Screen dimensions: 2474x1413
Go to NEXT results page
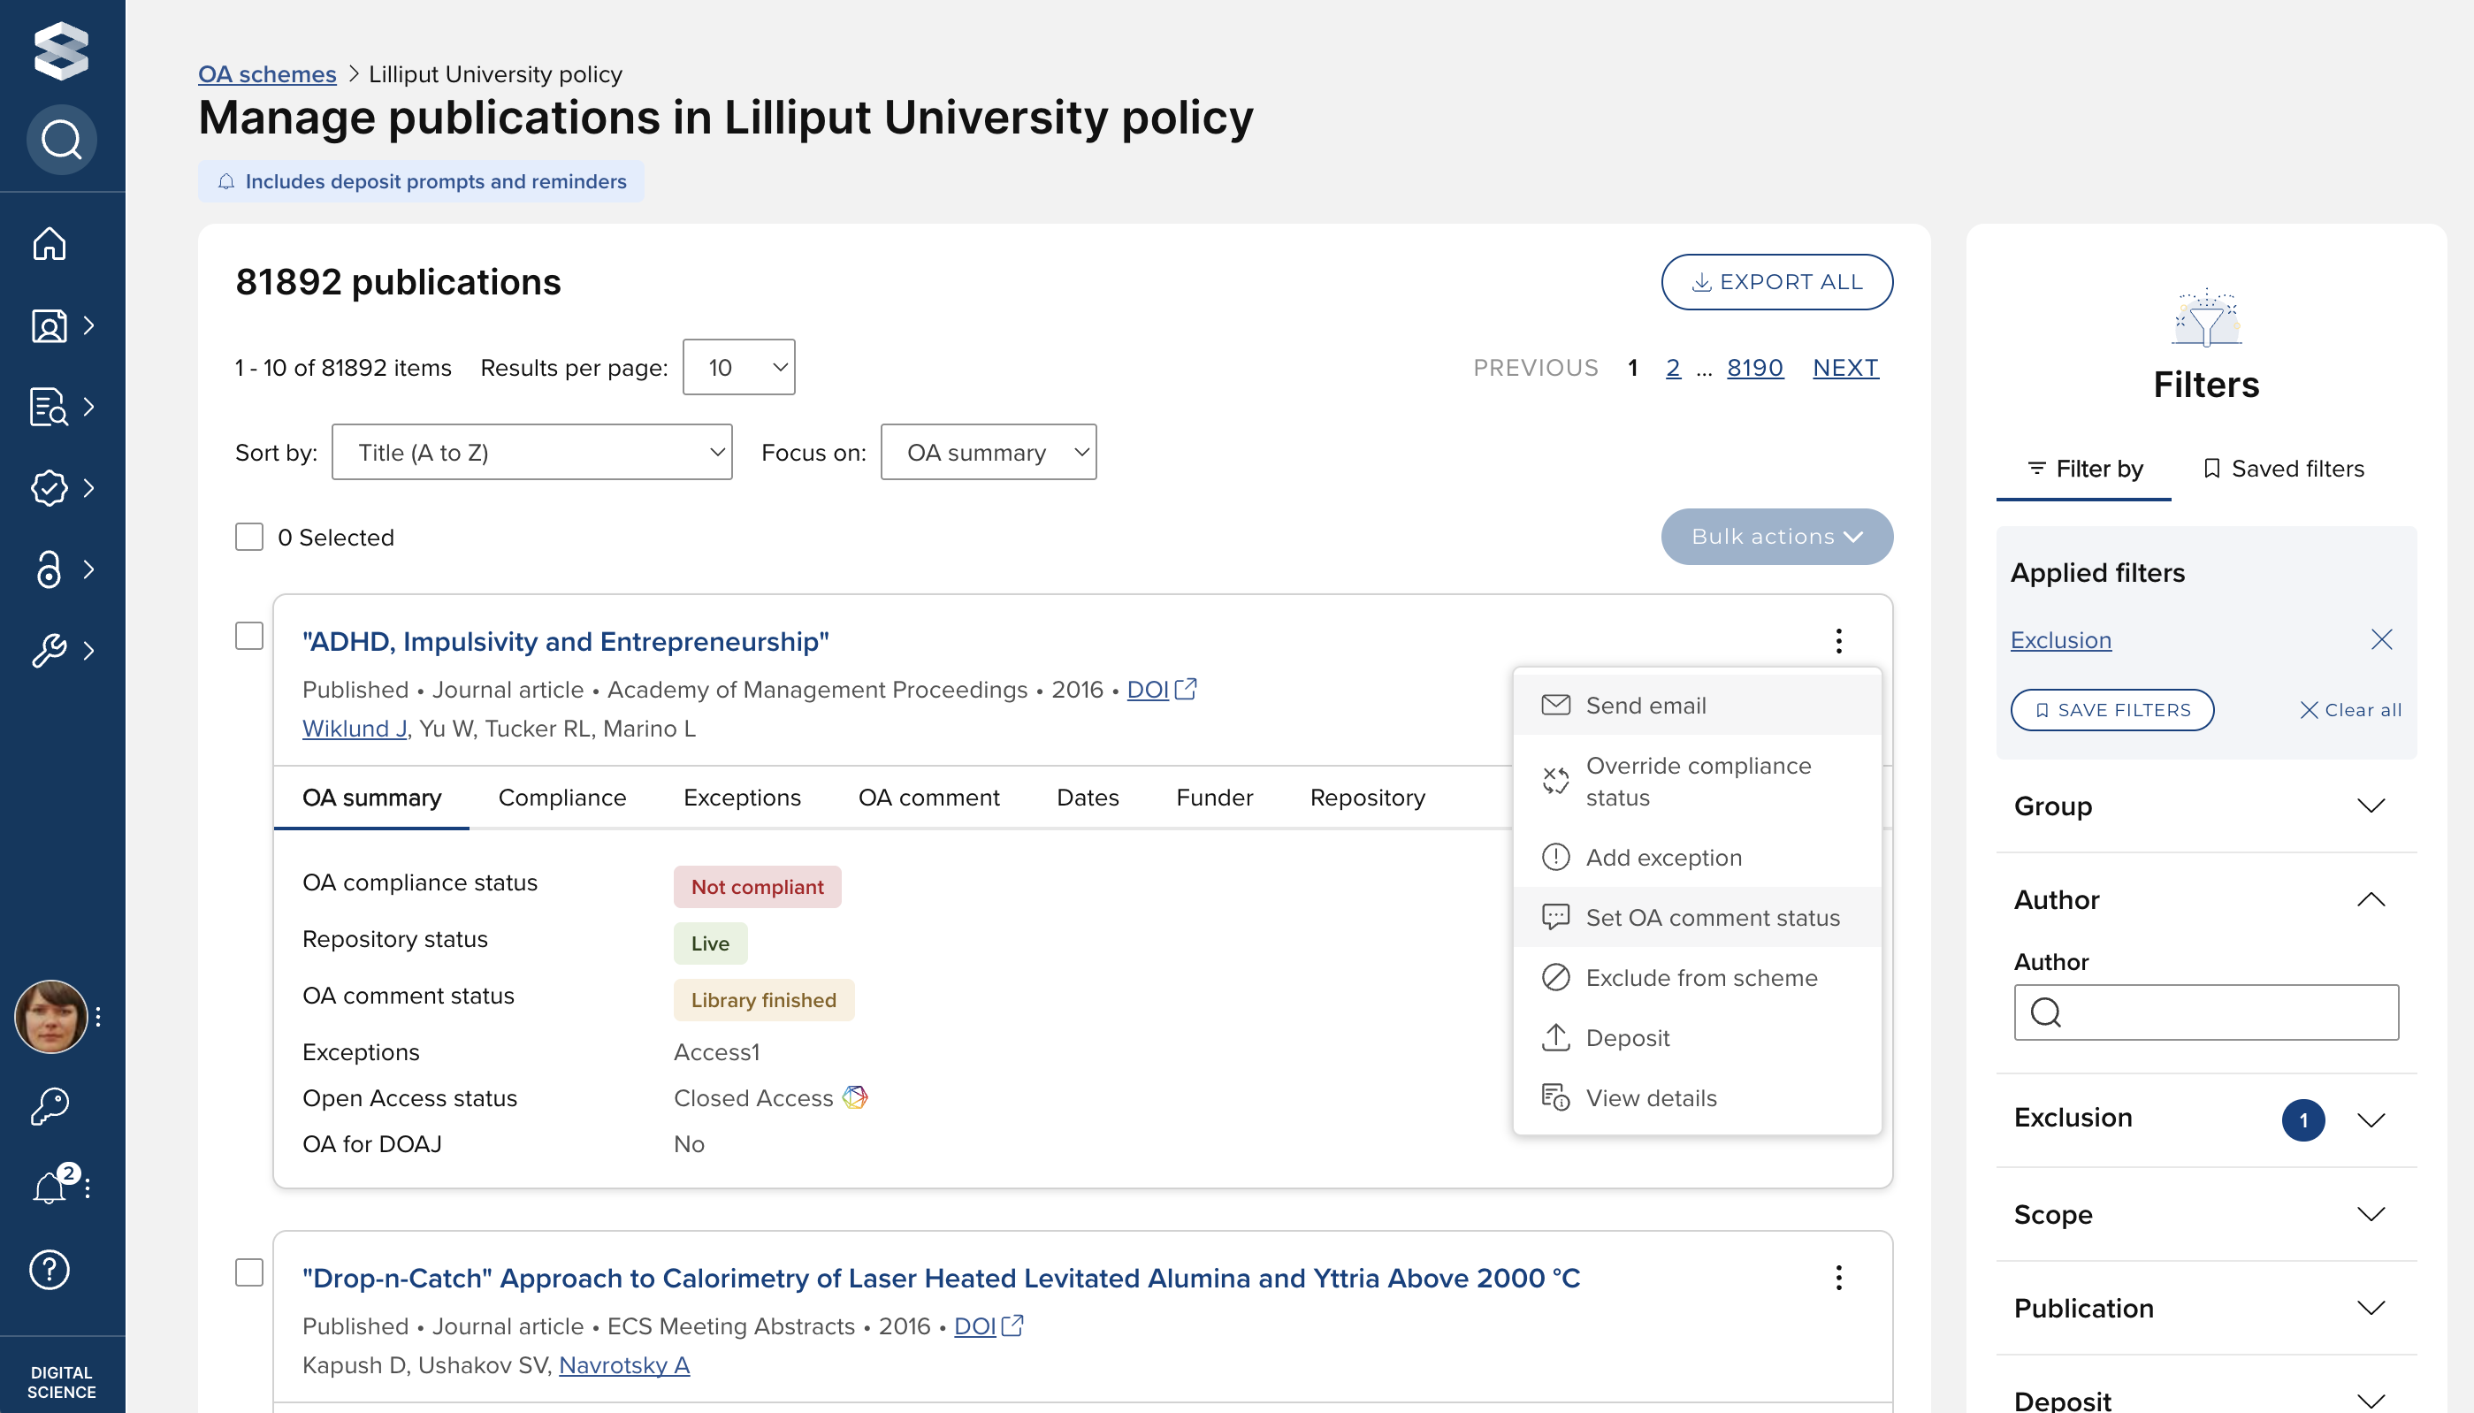coord(1844,368)
